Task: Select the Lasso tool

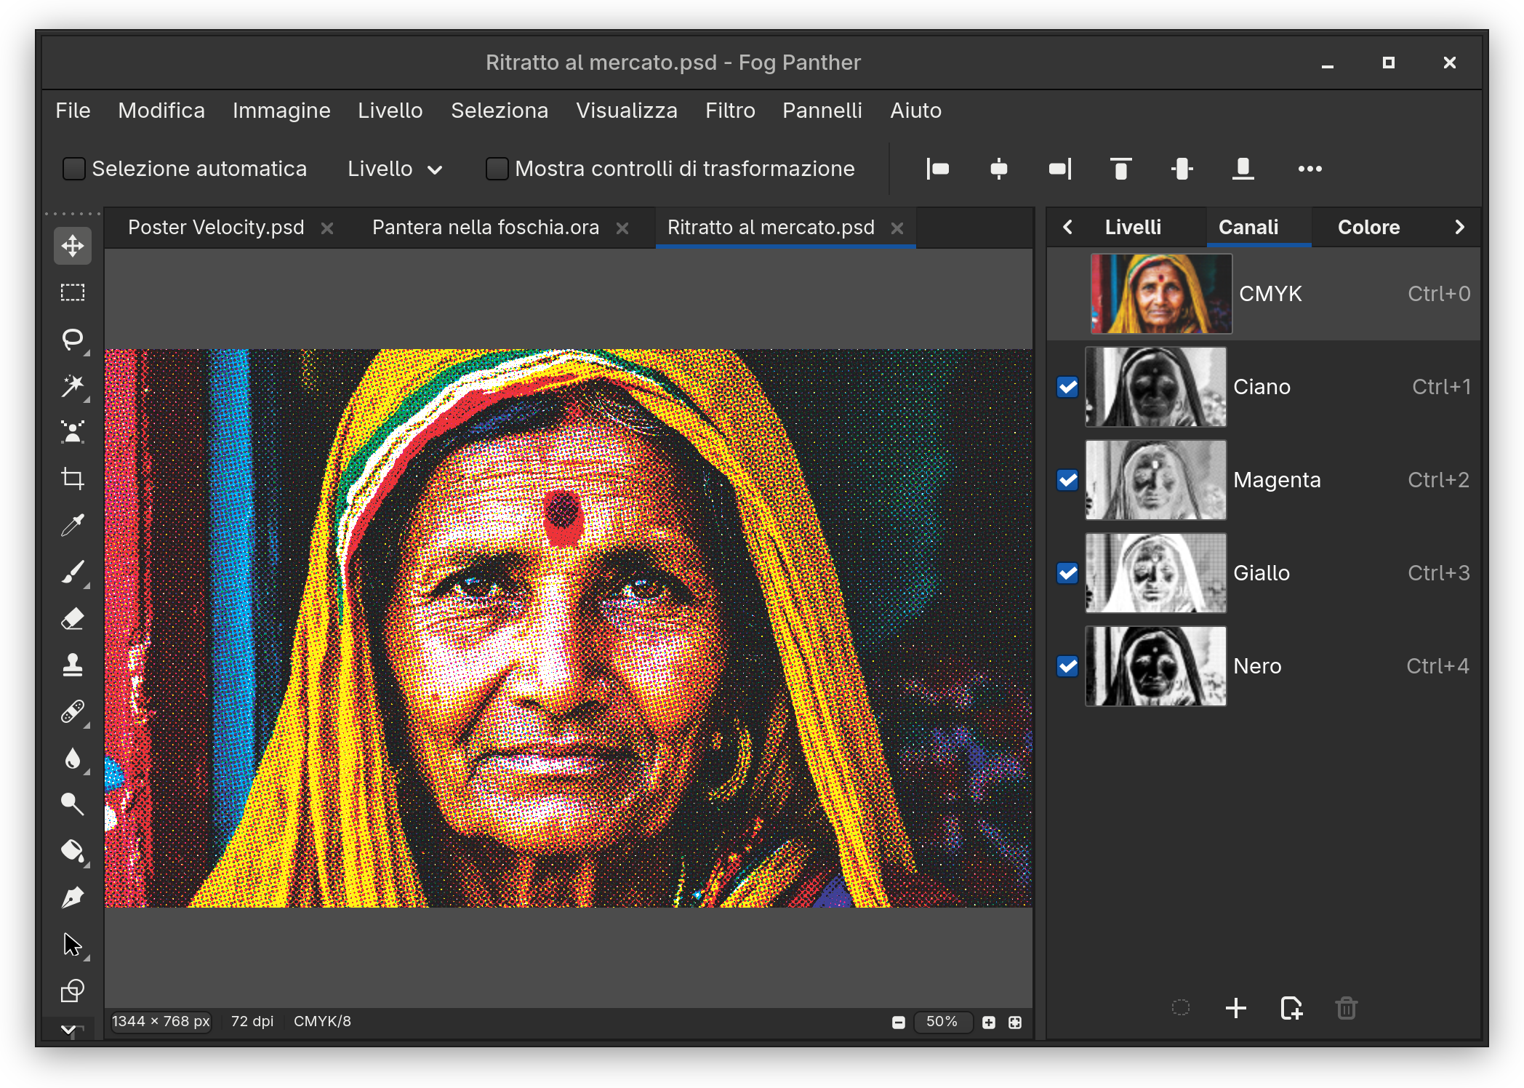Action: (x=73, y=340)
